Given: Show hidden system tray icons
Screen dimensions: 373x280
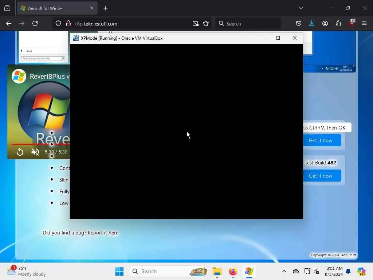Looking at the screenshot, I should pyautogui.click(x=284, y=271).
